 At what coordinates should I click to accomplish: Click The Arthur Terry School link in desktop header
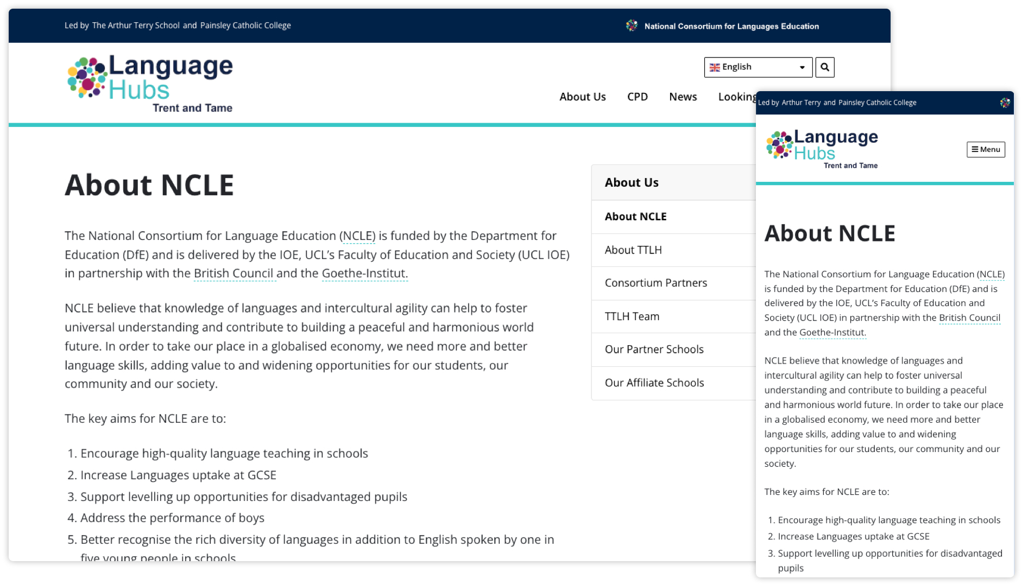pyautogui.click(x=136, y=26)
